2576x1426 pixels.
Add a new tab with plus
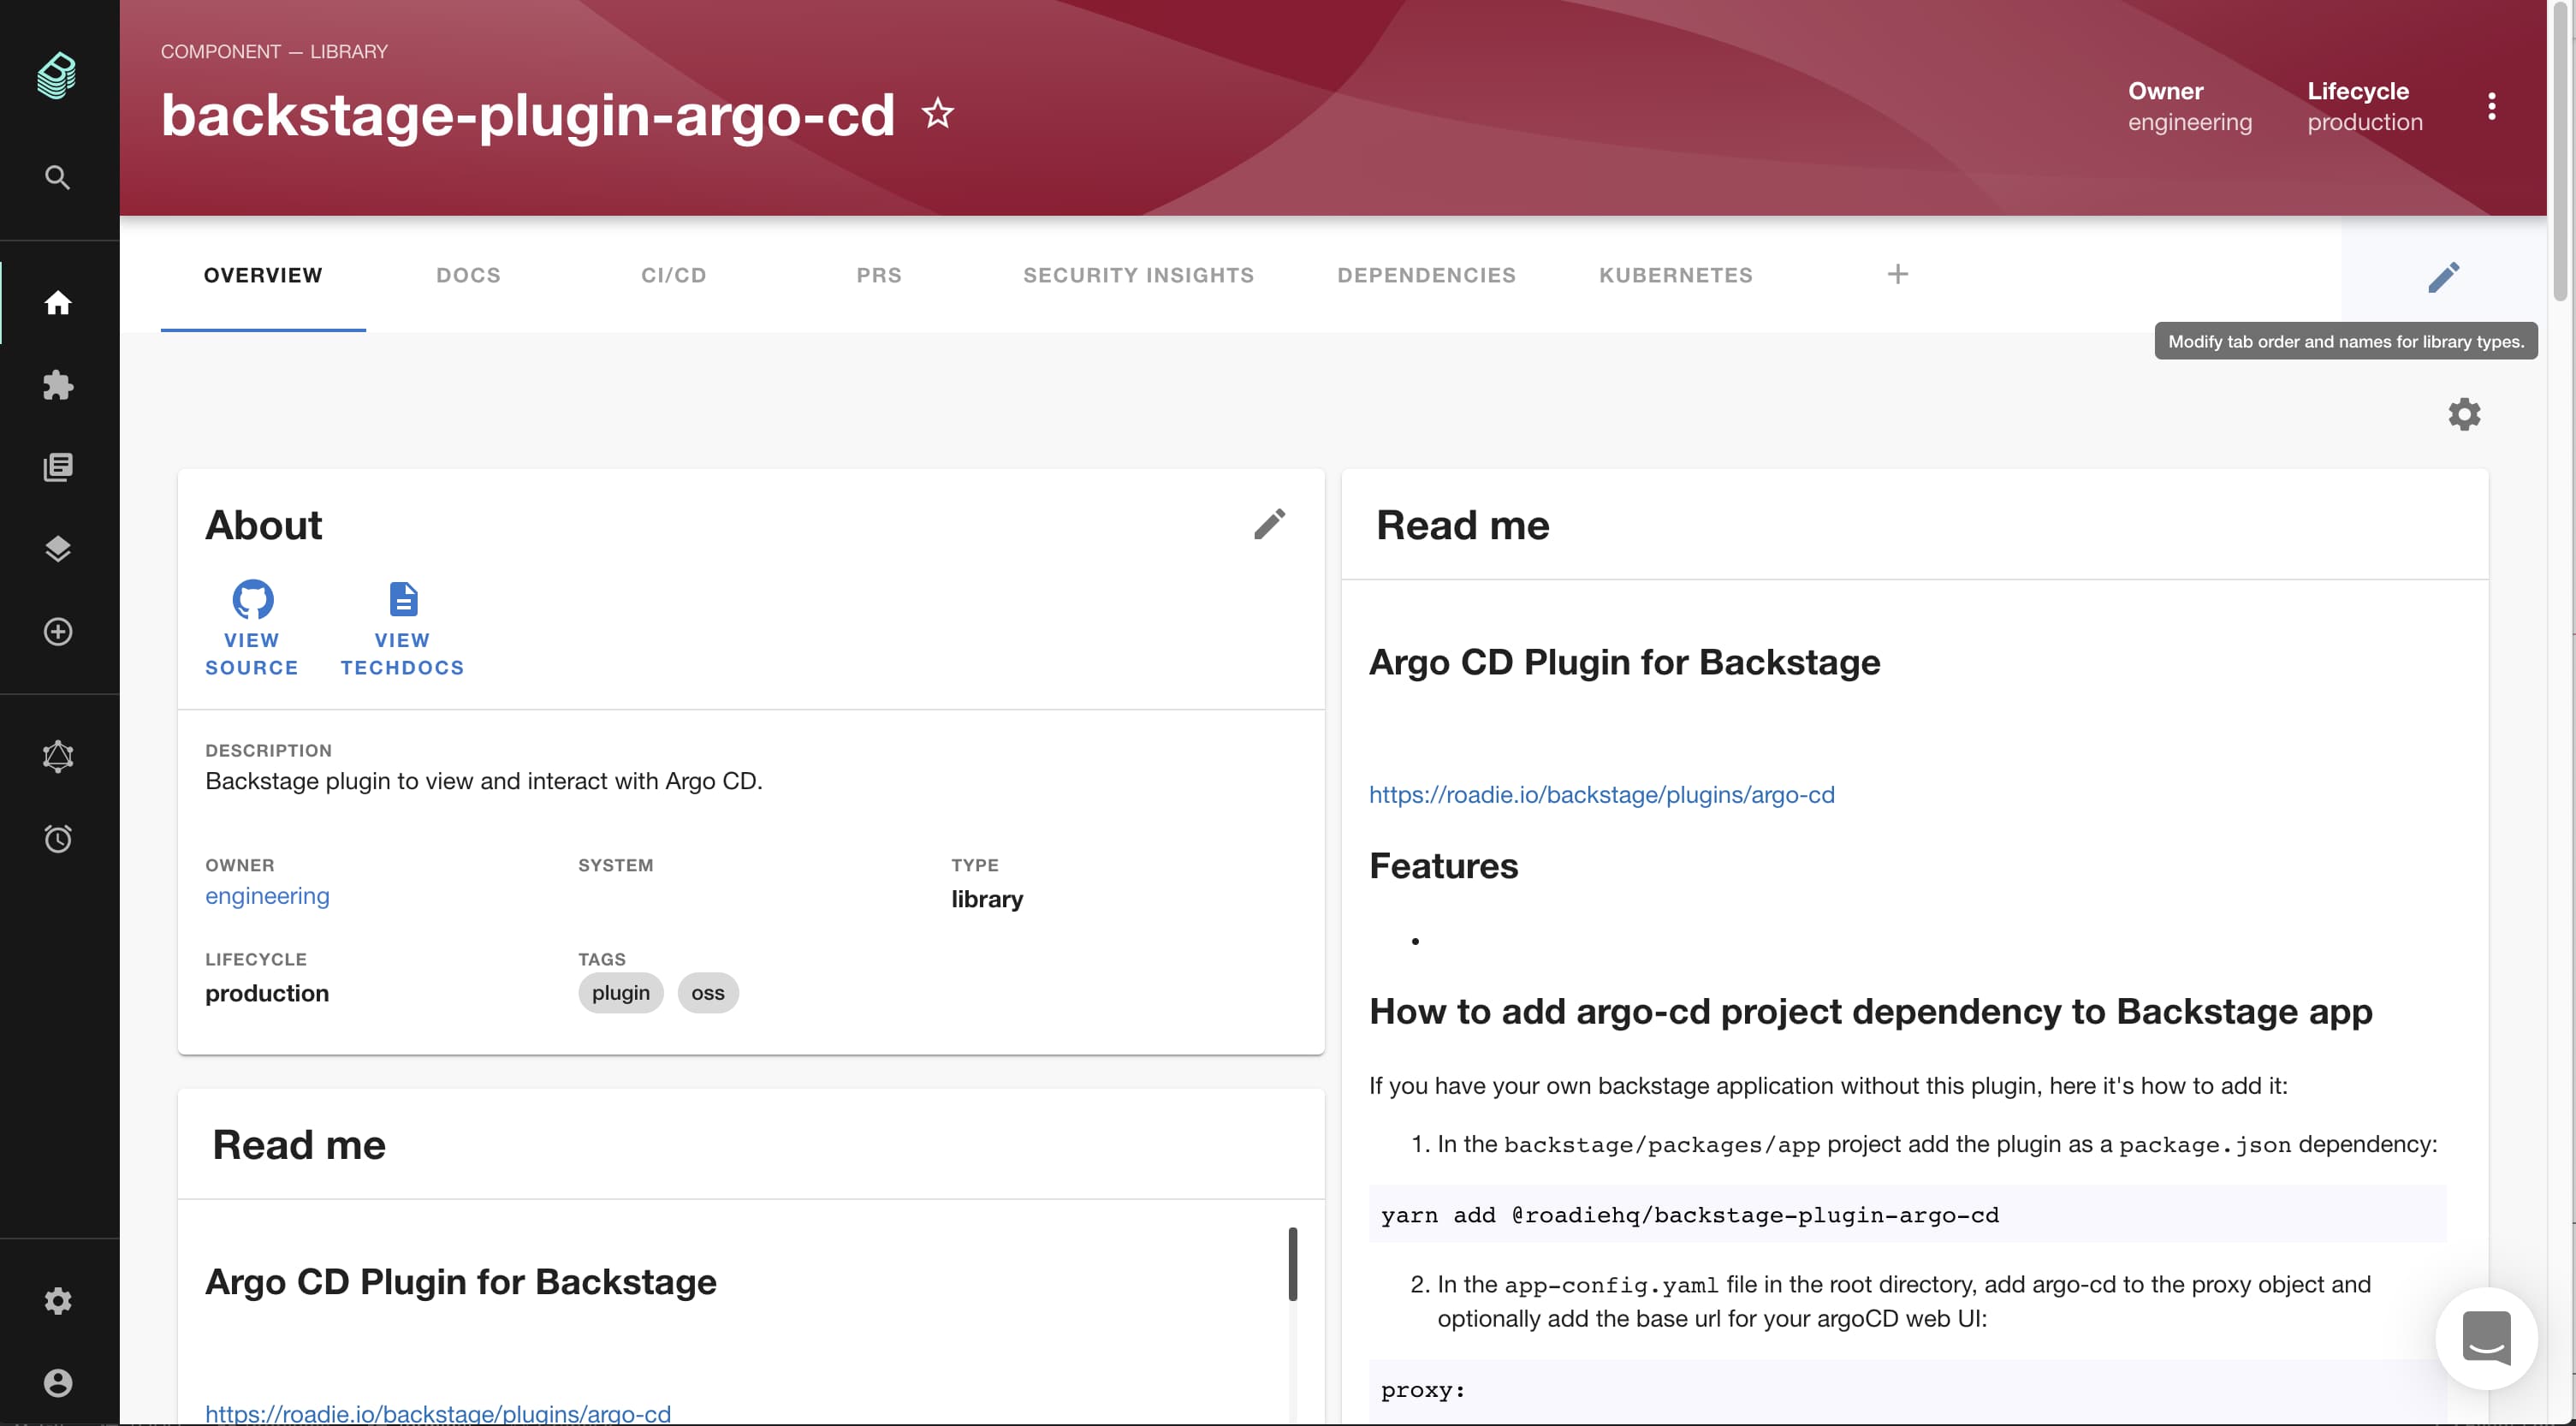pyautogui.click(x=1897, y=274)
